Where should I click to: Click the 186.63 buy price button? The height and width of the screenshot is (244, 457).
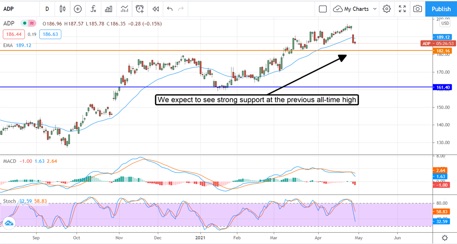(51, 34)
